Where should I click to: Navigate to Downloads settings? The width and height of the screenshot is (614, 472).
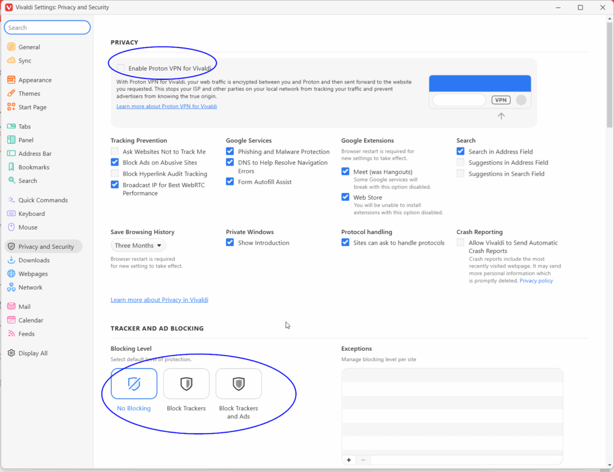point(34,260)
